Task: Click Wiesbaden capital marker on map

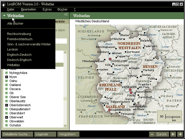Action: point(130,90)
